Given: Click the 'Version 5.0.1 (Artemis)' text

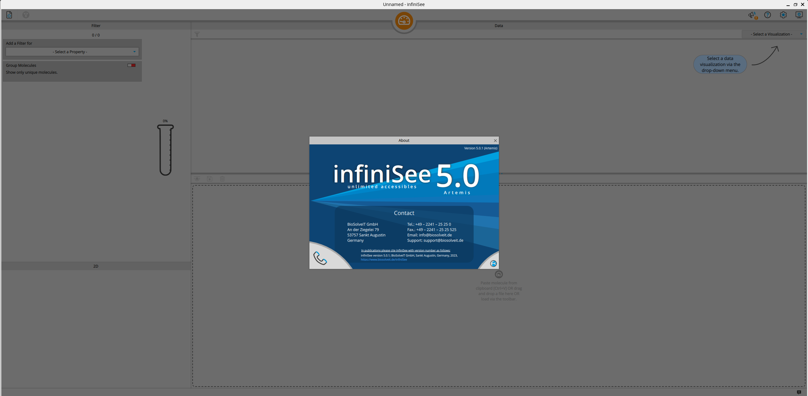Looking at the screenshot, I should pos(481,148).
